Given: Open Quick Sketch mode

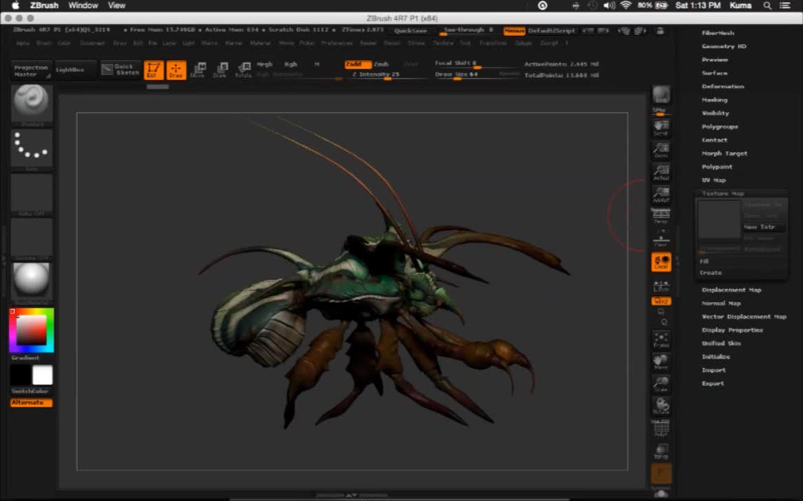Looking at the screenshot, I should [x=121, y=70].
